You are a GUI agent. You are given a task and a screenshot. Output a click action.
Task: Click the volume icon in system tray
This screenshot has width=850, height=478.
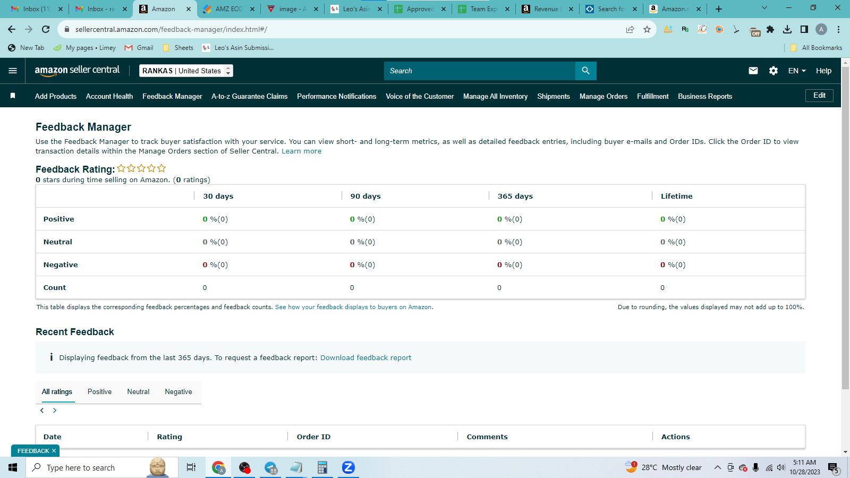point(781,468)
